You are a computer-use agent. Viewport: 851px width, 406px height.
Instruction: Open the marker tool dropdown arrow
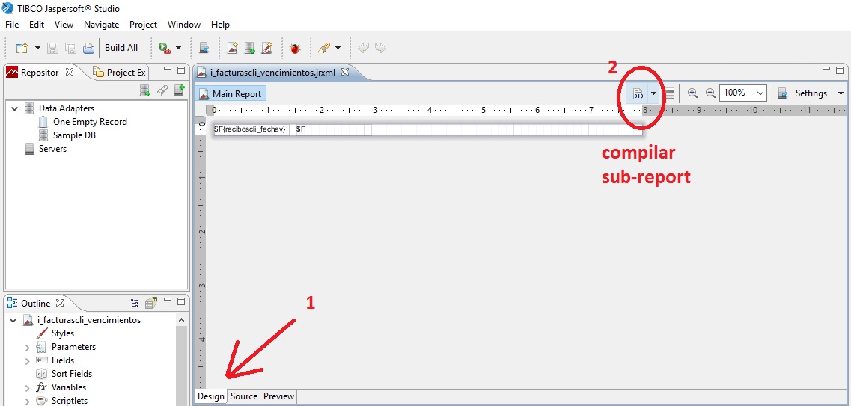(338, 48)
